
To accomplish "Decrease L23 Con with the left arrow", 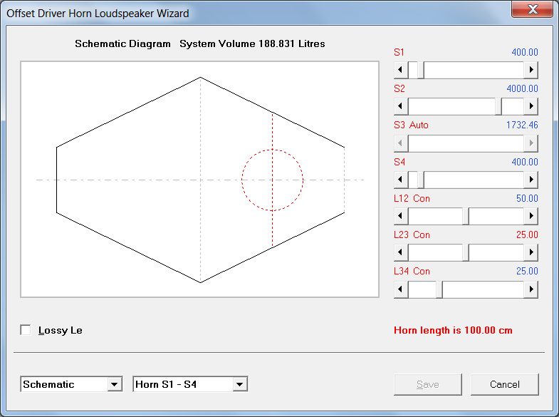I will pos(401,252).
